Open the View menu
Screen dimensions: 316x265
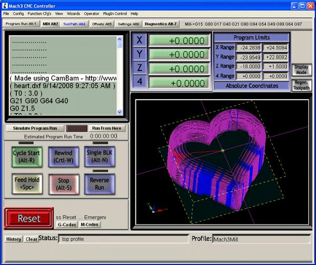(x=59, y=14)
